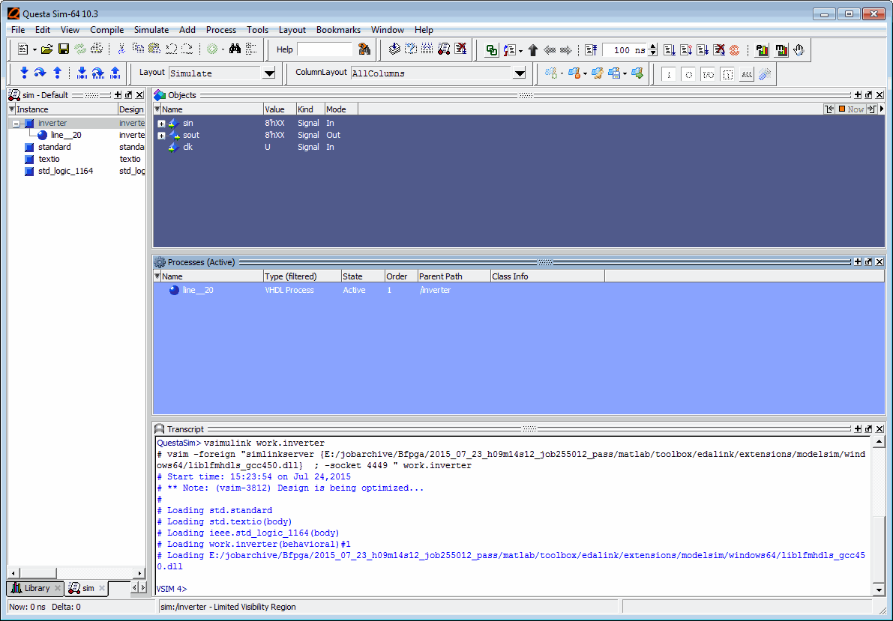Click the Open folder icon in toolbar
The image size is (893, 621).
(46, 49)
